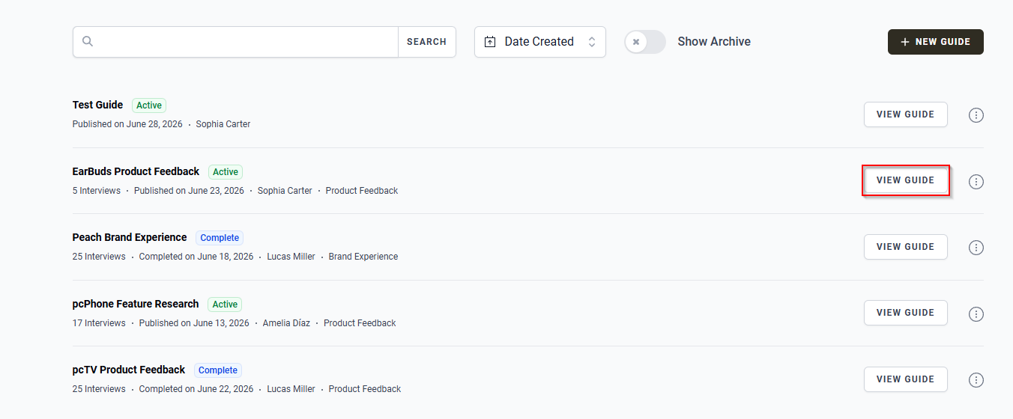This screenshot has height=419, width=1013.
Task: Click the Peach Brand Experience title
Action: tap(130, 237)
